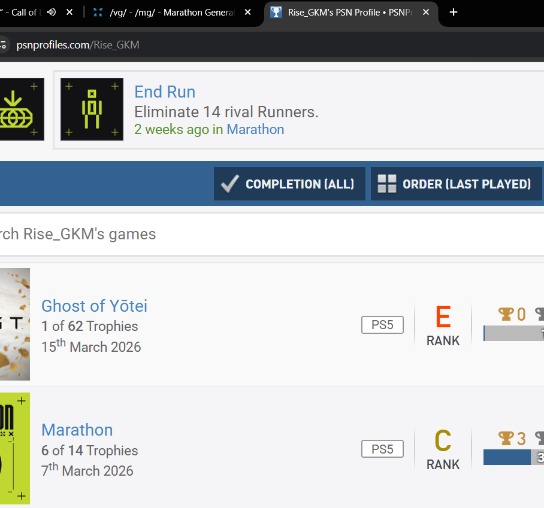The image size is (544, 508).
Task: Close the Marathon General tab
Action: pos(247,12)
